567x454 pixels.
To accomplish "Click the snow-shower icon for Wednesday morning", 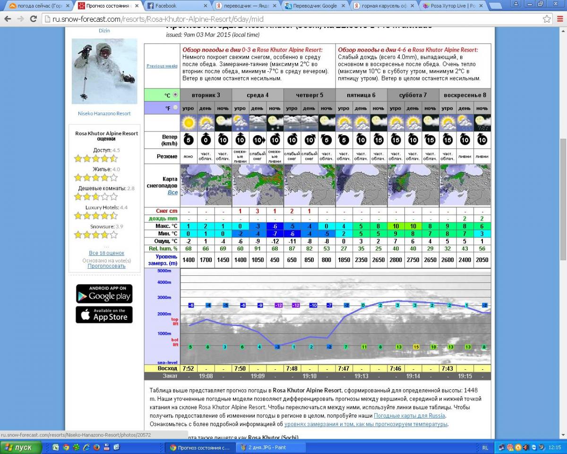I will [240, 123].
